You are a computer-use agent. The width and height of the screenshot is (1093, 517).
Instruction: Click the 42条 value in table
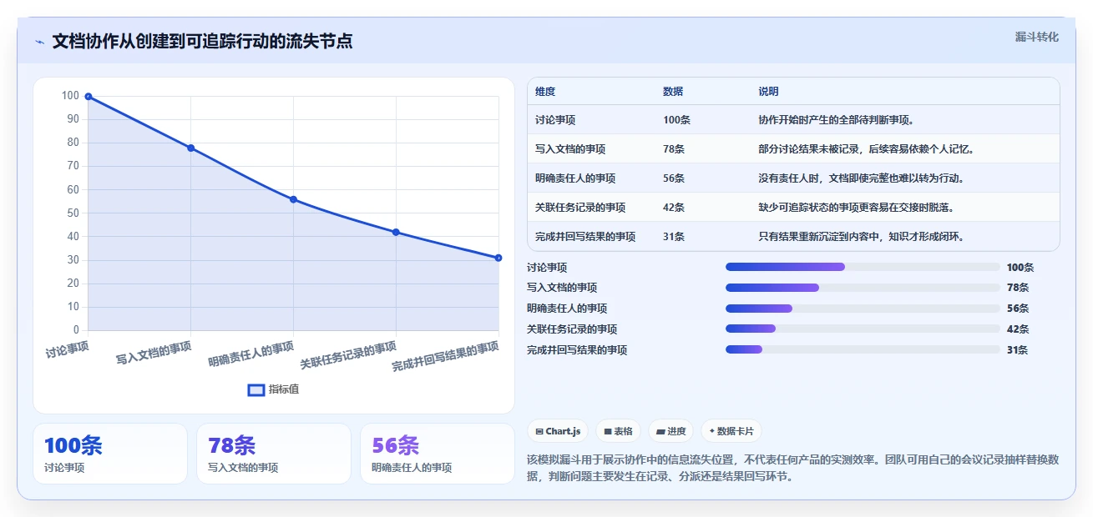(674, 208)
